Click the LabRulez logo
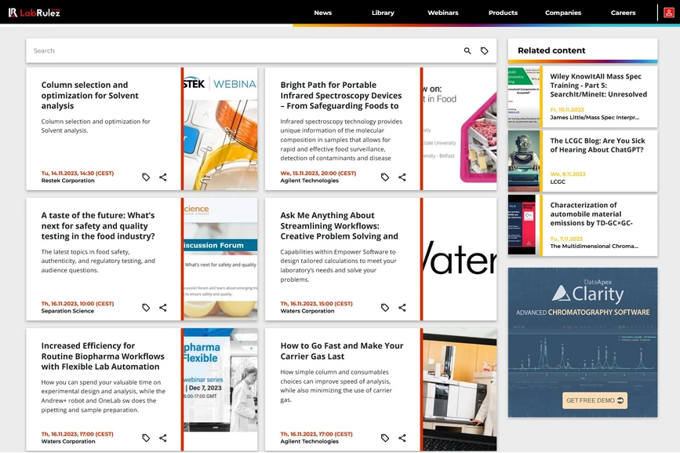 click(x=35, y=12)
